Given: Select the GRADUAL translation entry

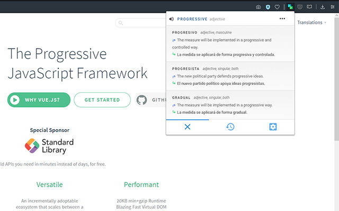Looking at the screenshot, I should (x=230, y=105).
